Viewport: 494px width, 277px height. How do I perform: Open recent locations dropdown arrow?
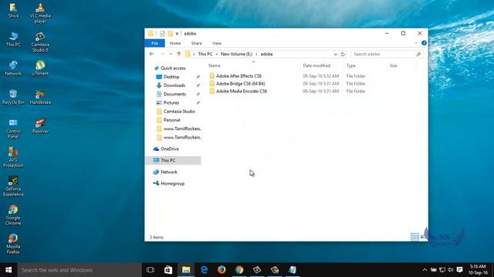(171, 54)
